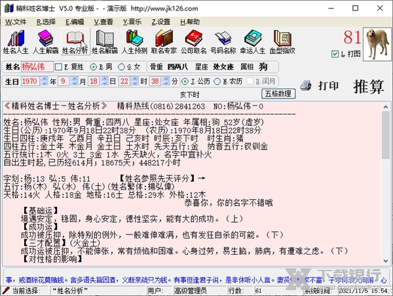Screen dimensions: 393x296
Task: Click the month field showing 9
Action: point(64,81)
